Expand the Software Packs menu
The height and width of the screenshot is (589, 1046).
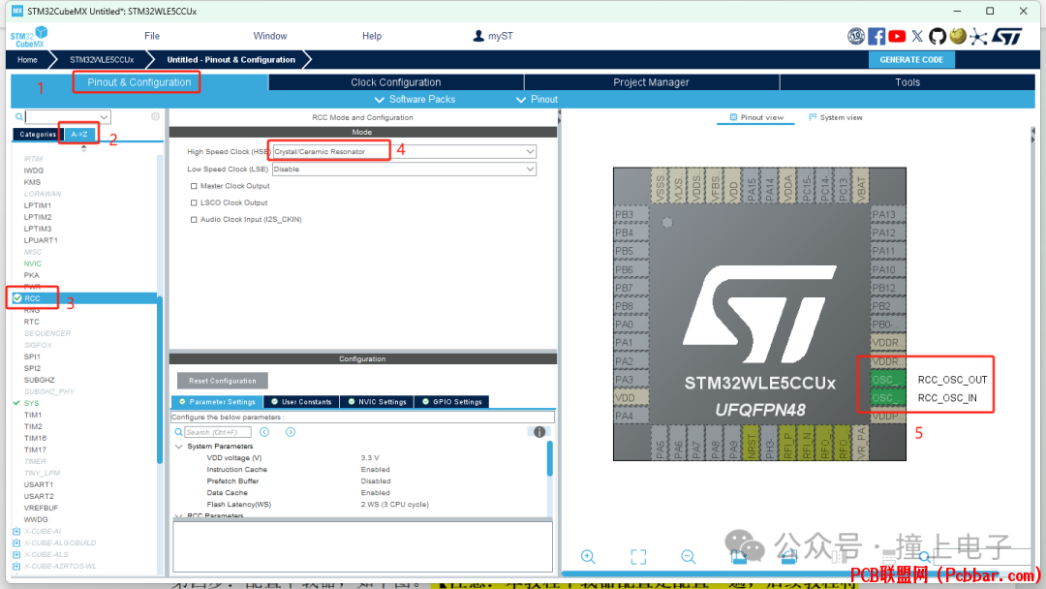coord(415,100)
